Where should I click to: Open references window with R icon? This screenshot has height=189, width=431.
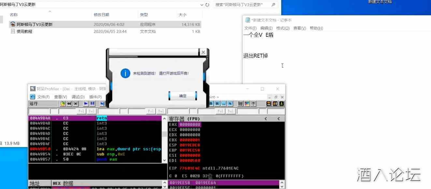click(217, 104)
